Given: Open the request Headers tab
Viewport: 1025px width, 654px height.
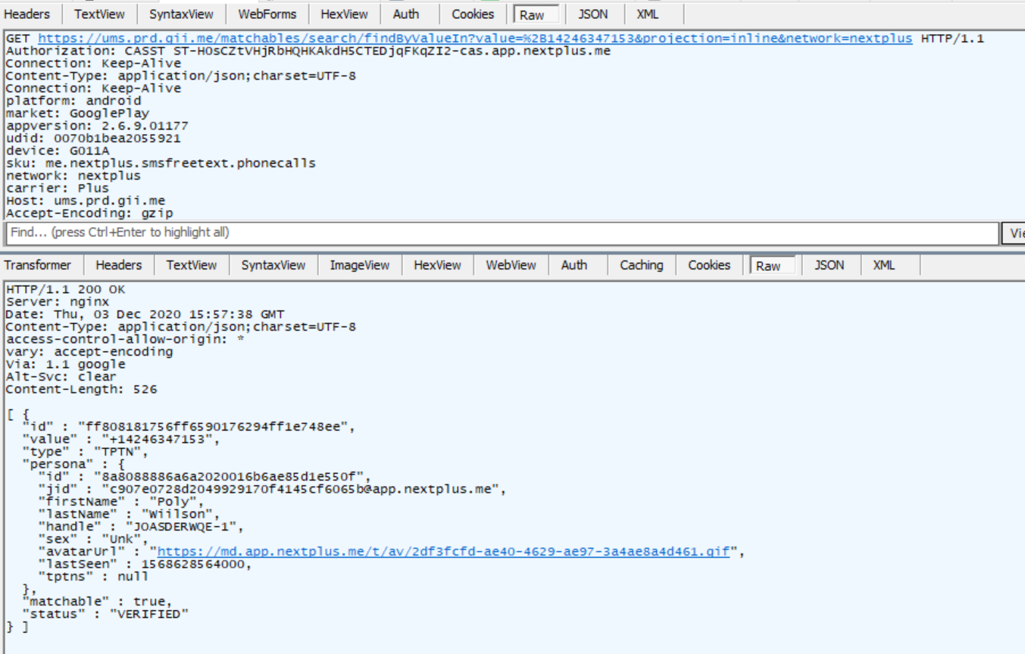Looking at the screenshot, I should coord(27,14).
